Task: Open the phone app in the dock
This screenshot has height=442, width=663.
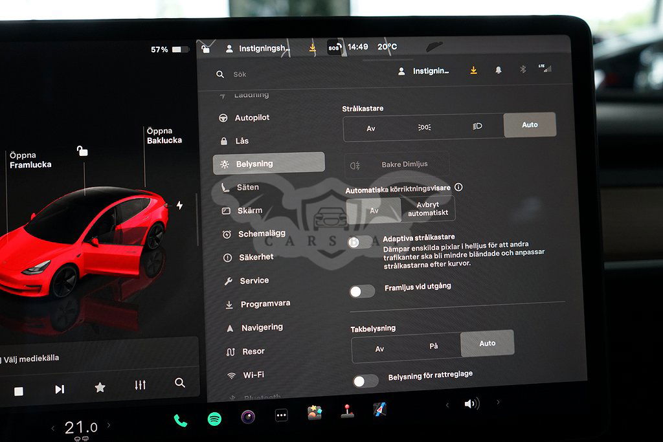Action: pyautogui.click(x=180, y=421)
